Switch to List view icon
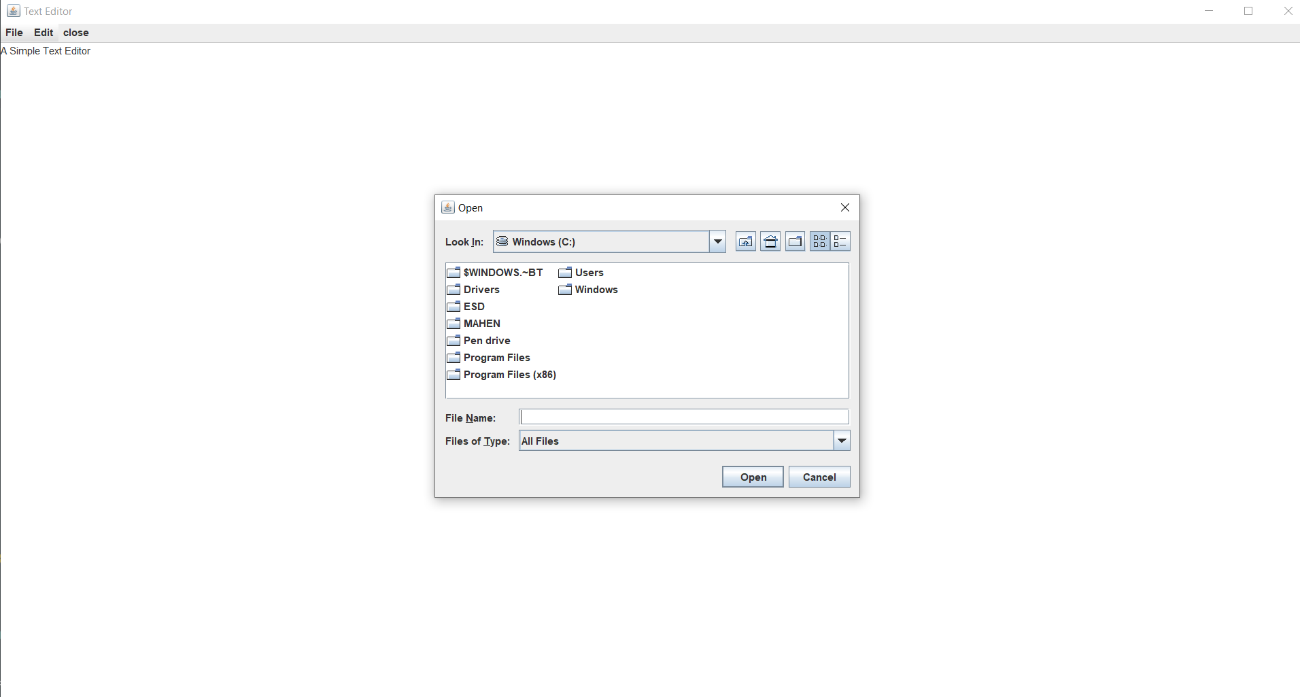 pyautogui.click(x=820, y=241)
